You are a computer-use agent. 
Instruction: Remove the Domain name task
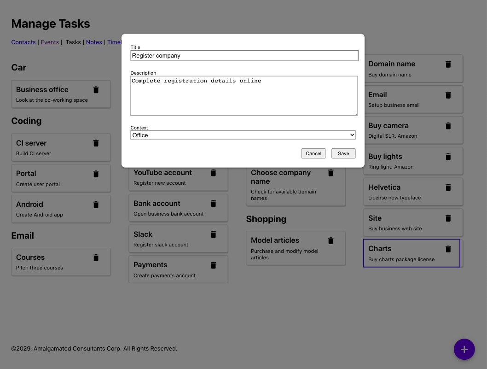448,64
